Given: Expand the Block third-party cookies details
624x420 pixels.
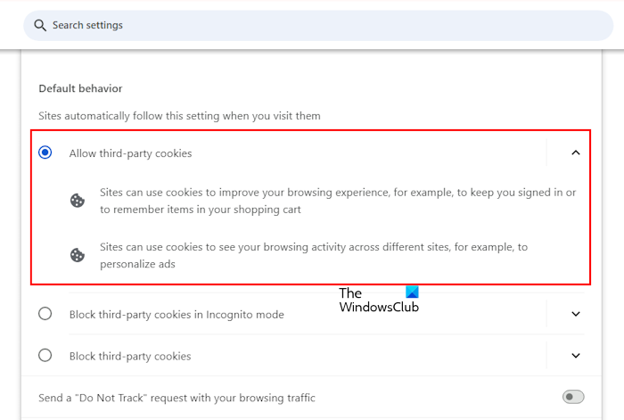Looking at the screenshot, I should [575, 356].
